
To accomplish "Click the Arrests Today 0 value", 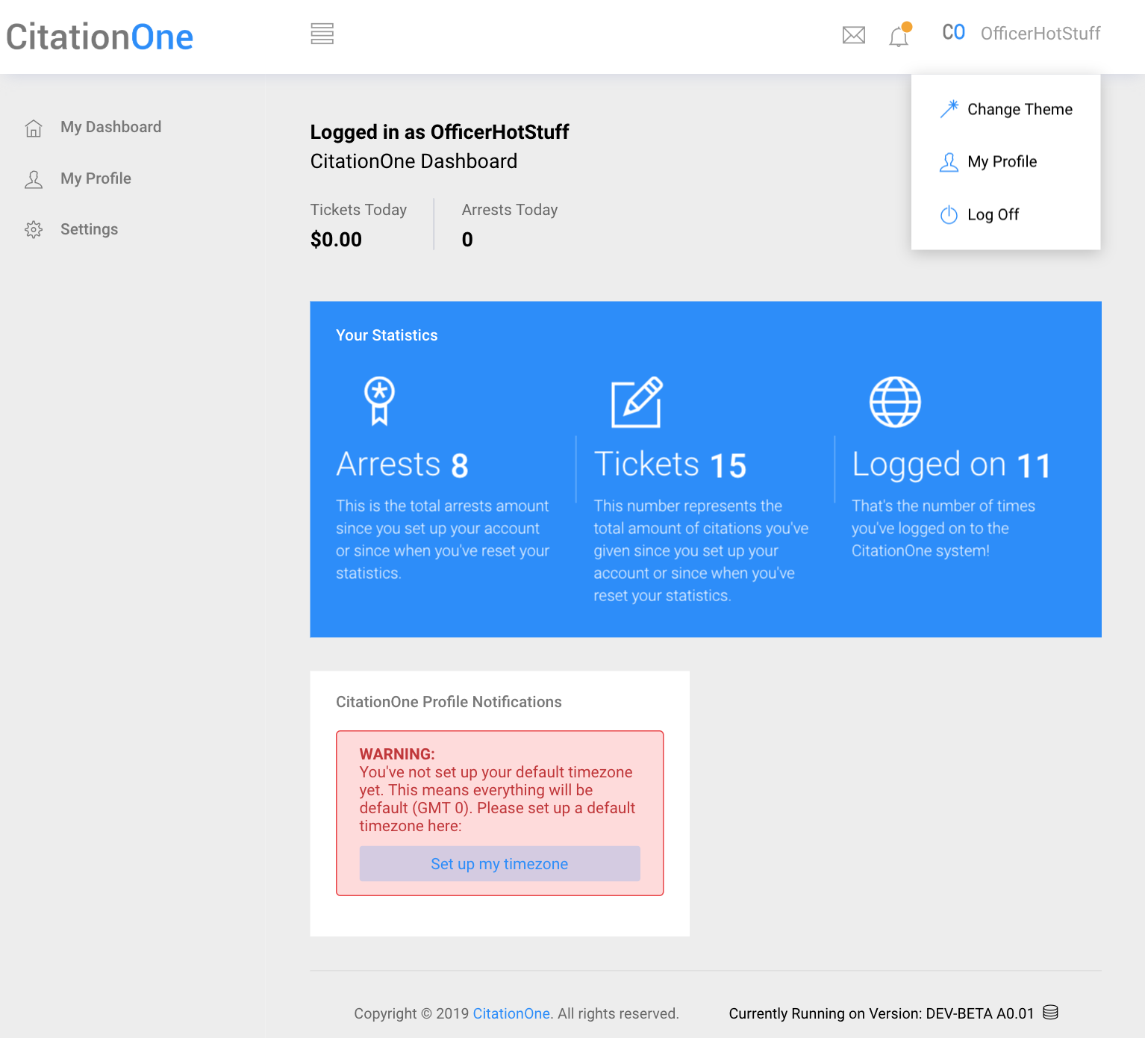I will (467, 240).
